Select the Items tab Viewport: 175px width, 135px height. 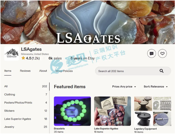(8, 71)
